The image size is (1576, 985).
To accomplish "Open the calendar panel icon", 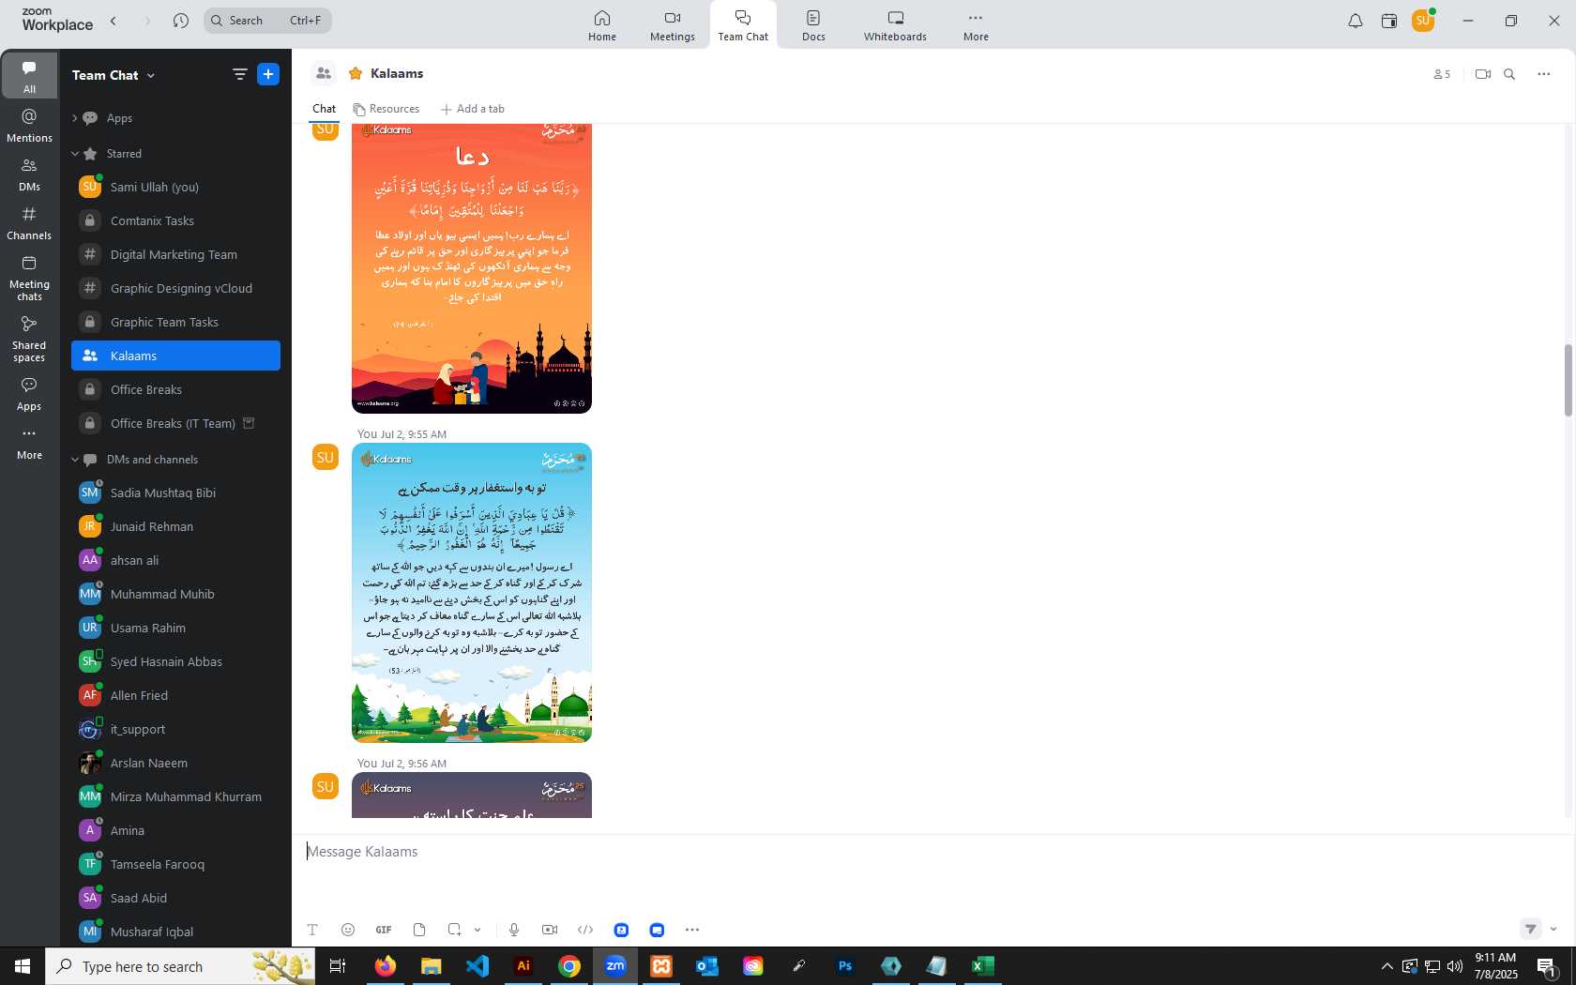I will [1389, 21].
